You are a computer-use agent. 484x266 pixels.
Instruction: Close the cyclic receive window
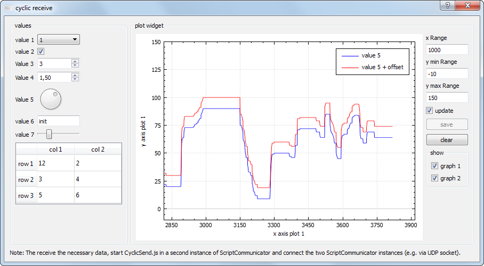tap(467, 5)
